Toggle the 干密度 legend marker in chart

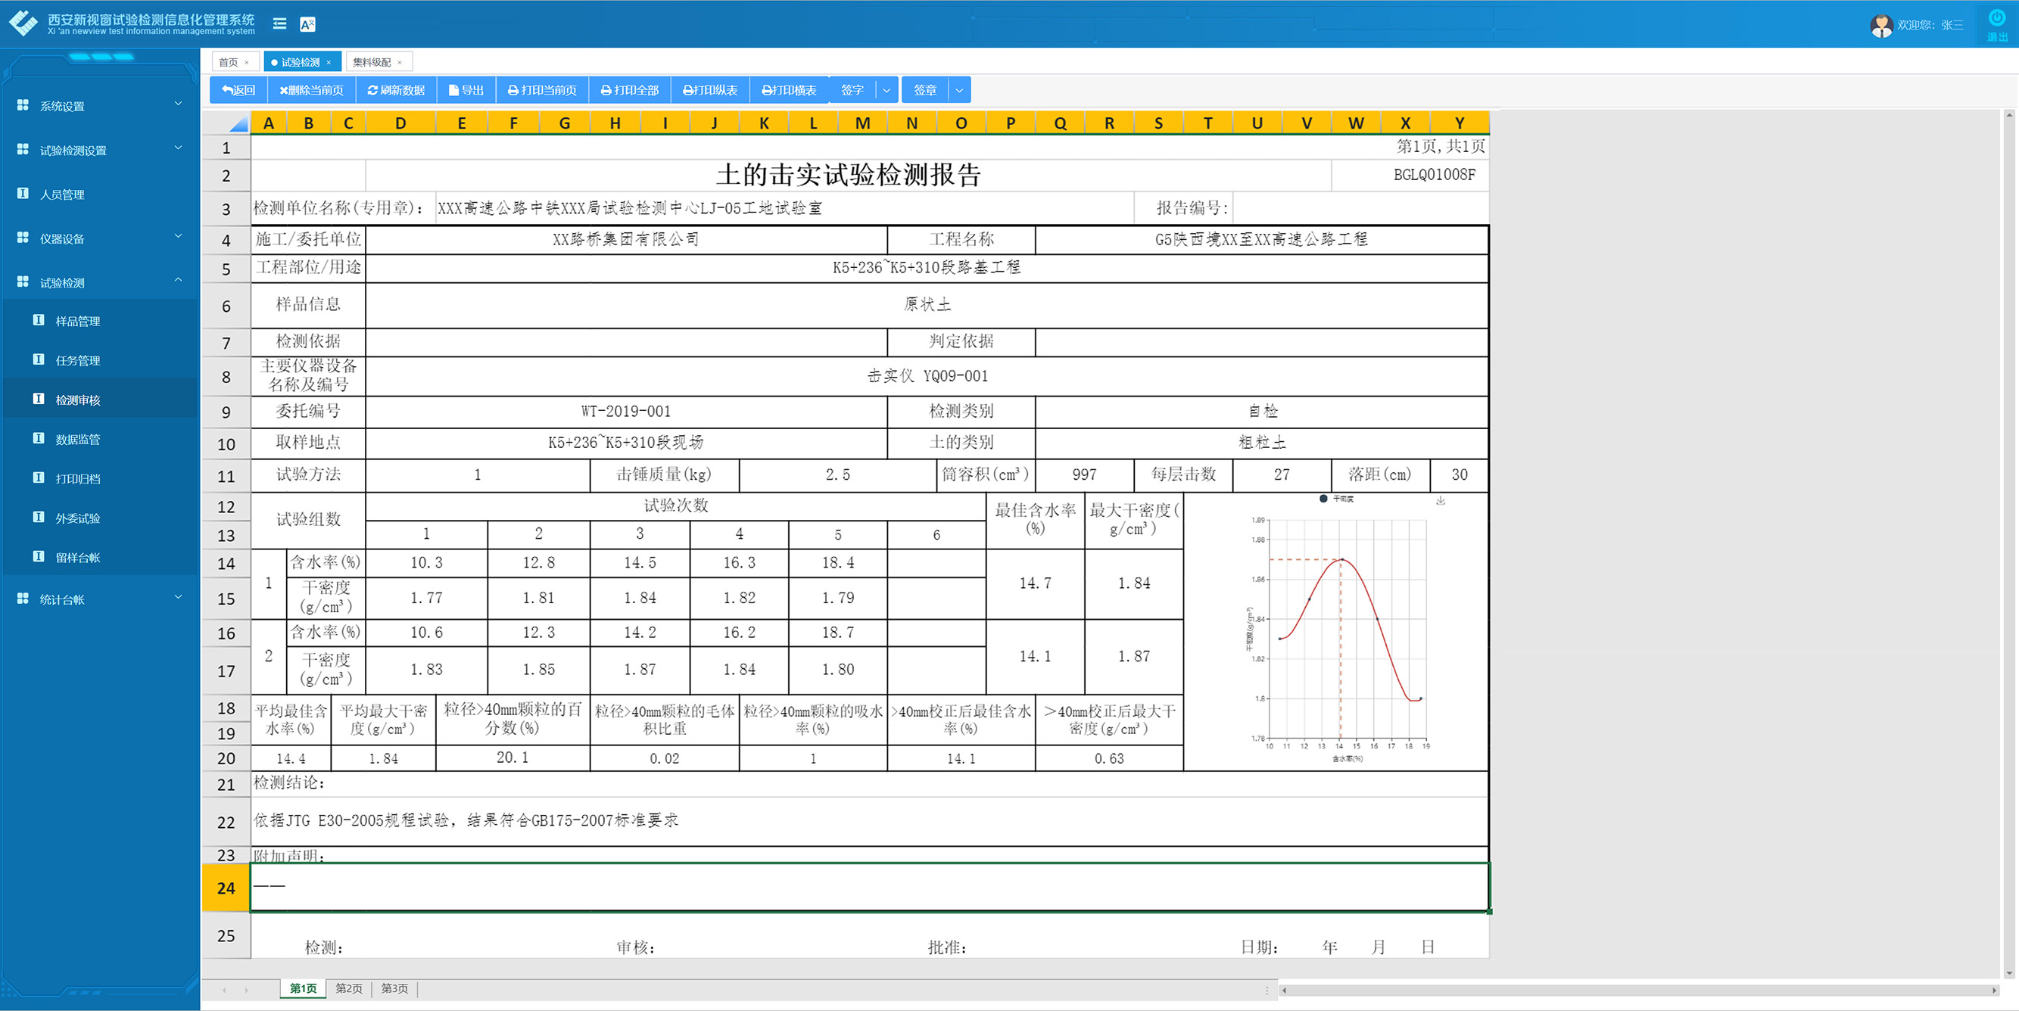(1323, 499)
